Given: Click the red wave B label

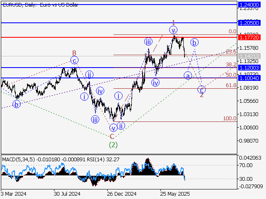Looking at the screenshot, I should pyautogui.click(x=74, y=53).
